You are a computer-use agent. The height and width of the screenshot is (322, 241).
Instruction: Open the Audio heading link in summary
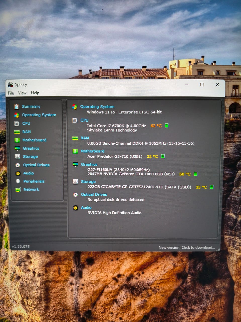(x=86, y=208)
